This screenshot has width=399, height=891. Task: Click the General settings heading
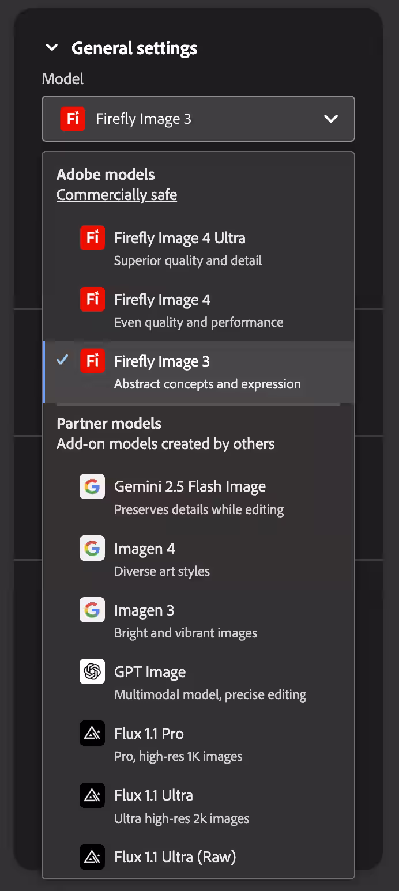134,48
